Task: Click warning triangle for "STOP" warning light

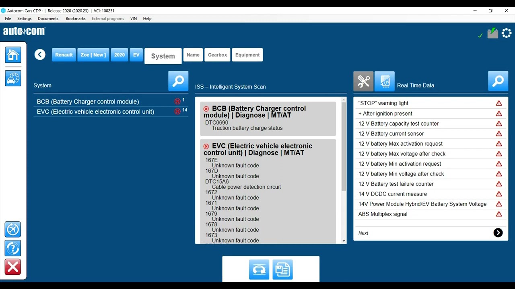Action: tap(499, 103)
